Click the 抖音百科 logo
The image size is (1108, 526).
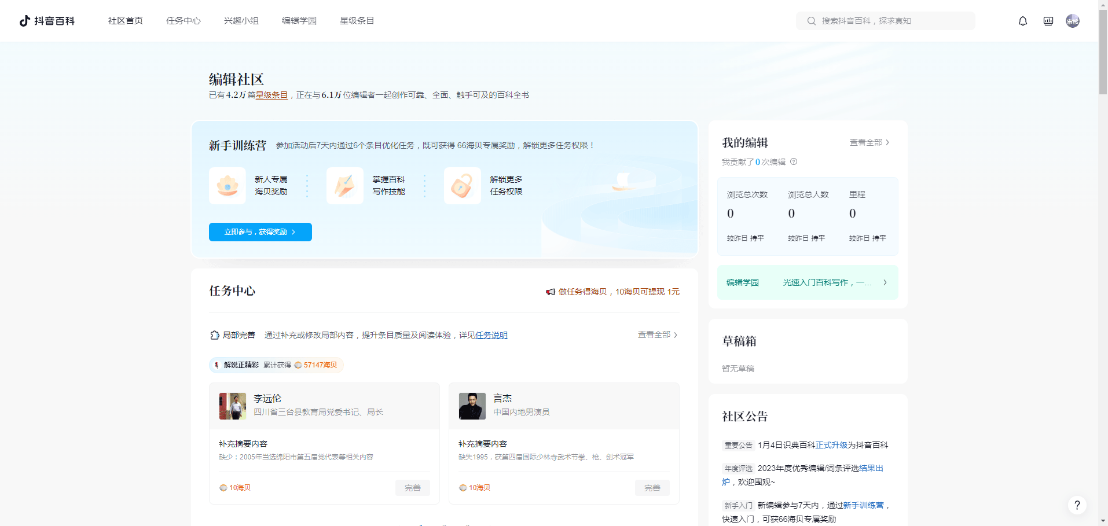pos(47,20)
